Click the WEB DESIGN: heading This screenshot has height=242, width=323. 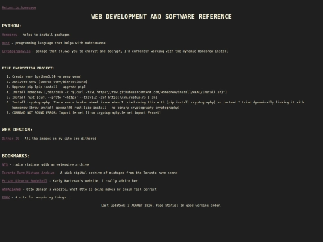[17, 130]
